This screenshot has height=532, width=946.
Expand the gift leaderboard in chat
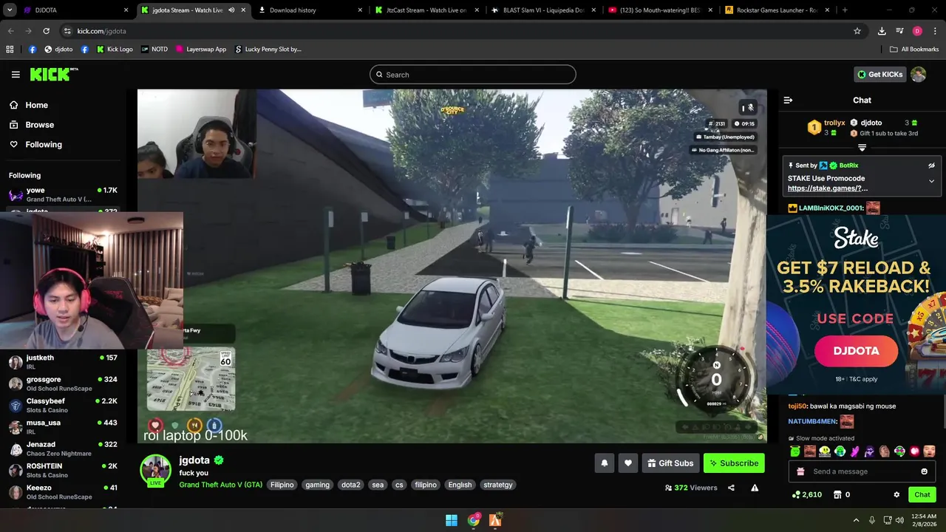[862, 148]
